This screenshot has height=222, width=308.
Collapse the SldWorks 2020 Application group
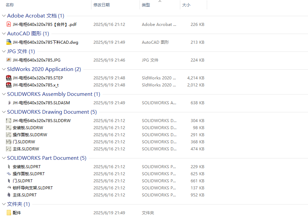point(4,69)
